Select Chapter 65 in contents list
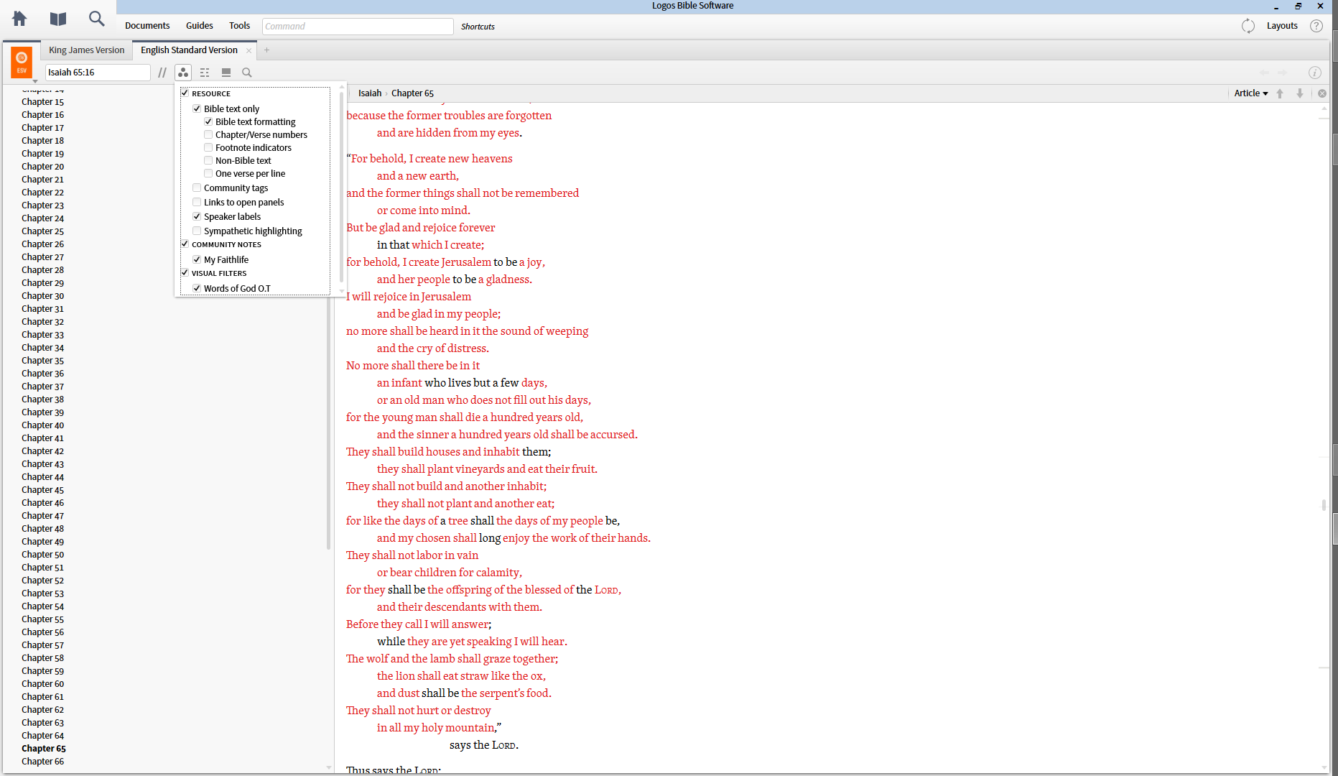1338x776 pixels. [x=43, y=749]
